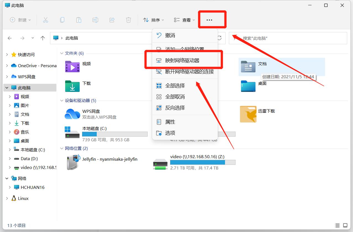
Task: Switch to large thumbnail view in status bar
Action: [x=345, y=225]
